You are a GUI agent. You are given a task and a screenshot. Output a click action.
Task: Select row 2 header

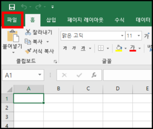7,108
